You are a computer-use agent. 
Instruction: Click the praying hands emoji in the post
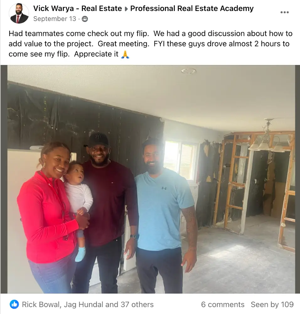pyautogui.click(x=125, y=54)
